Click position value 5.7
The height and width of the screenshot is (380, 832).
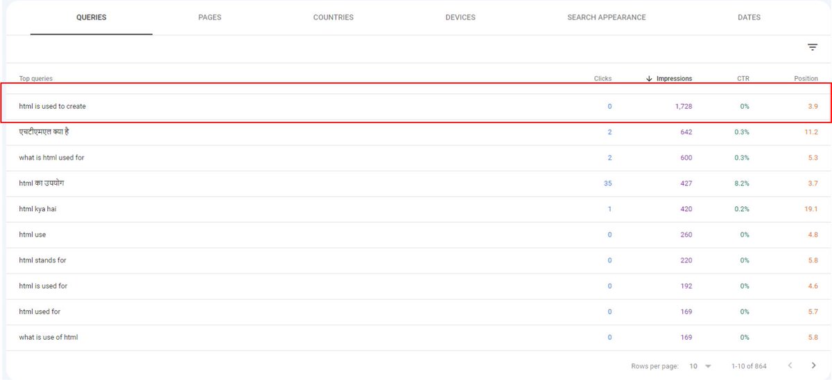pyautogui.click(x=813, y=311)
